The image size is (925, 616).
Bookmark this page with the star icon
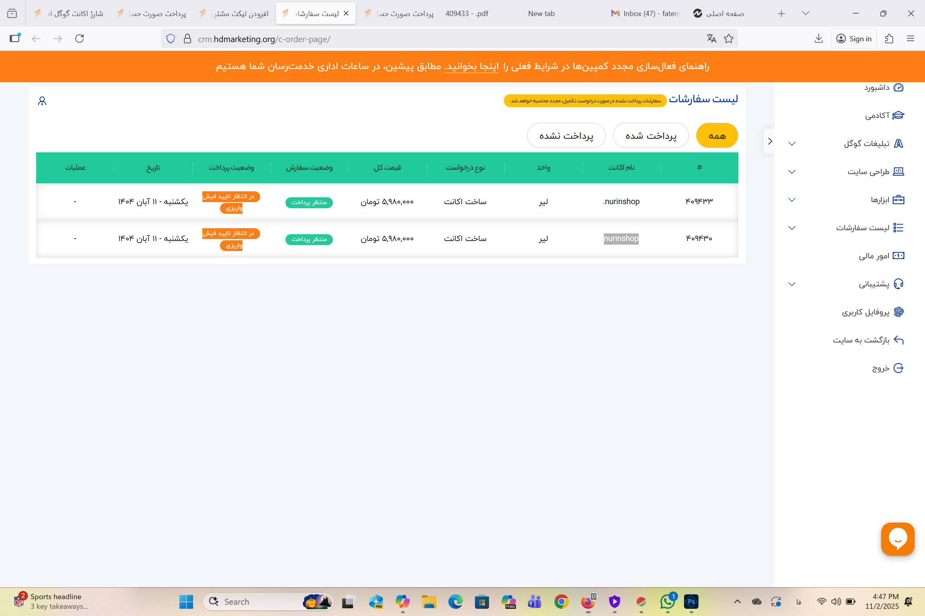click(x=729, y=38)
